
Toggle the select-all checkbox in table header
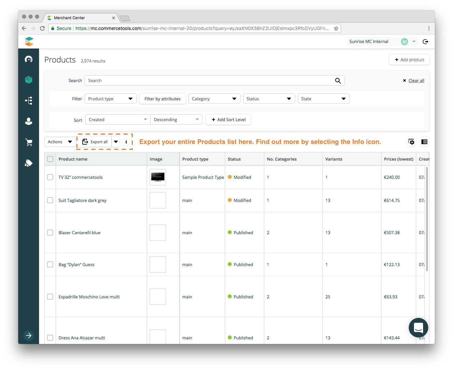click(x=50, y=159)
